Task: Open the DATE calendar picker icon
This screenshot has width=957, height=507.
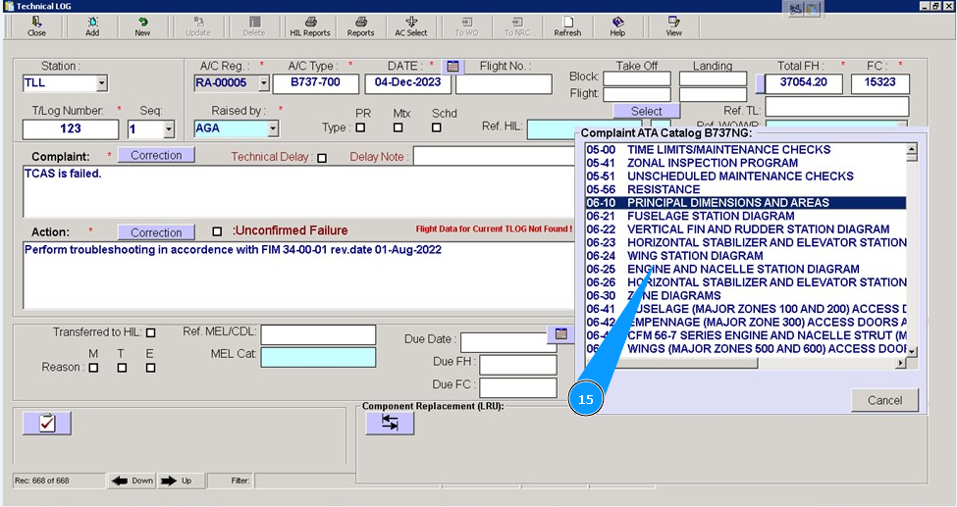Action: pos(452,67)
